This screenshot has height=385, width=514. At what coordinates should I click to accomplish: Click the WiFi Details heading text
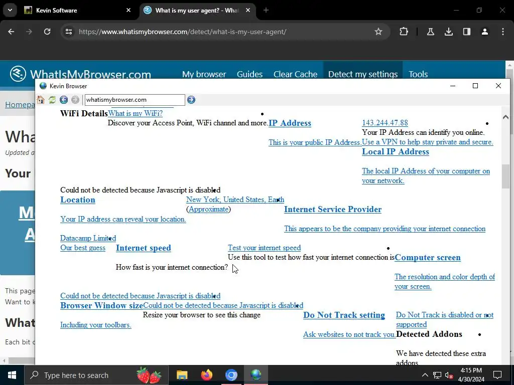(84, 113)
